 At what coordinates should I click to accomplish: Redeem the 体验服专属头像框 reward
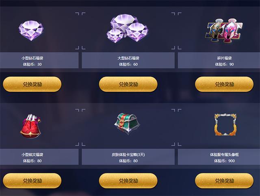point(224,181)
